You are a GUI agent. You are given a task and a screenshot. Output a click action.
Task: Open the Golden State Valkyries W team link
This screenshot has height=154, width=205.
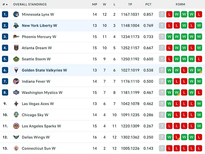(x=44, y=70)
